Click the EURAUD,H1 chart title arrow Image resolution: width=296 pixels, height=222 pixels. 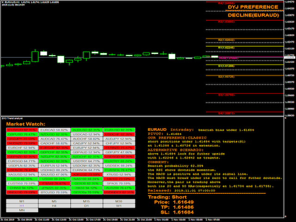click(x=2, y=3)
